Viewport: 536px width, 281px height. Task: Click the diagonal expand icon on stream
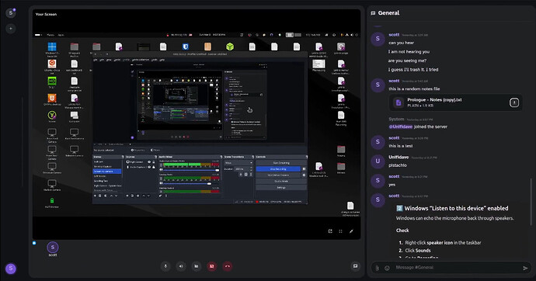pos(351,231)
